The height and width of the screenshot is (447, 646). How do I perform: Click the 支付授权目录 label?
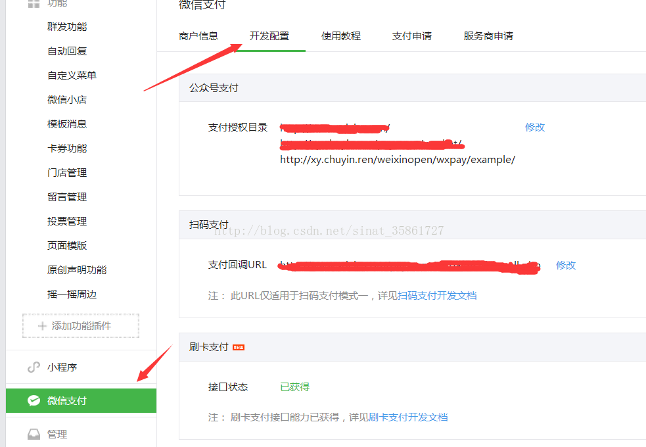[x=238, y=128]
